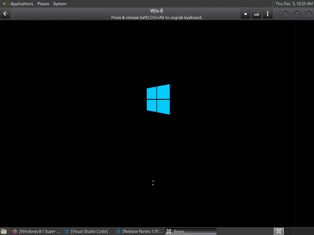Go back to the Boxes collection view
This screenshot has height=235, width=314.
5,14
